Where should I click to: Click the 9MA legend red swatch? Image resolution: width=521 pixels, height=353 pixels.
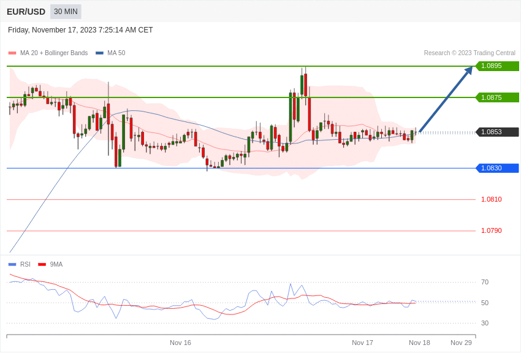pos(42,265)
